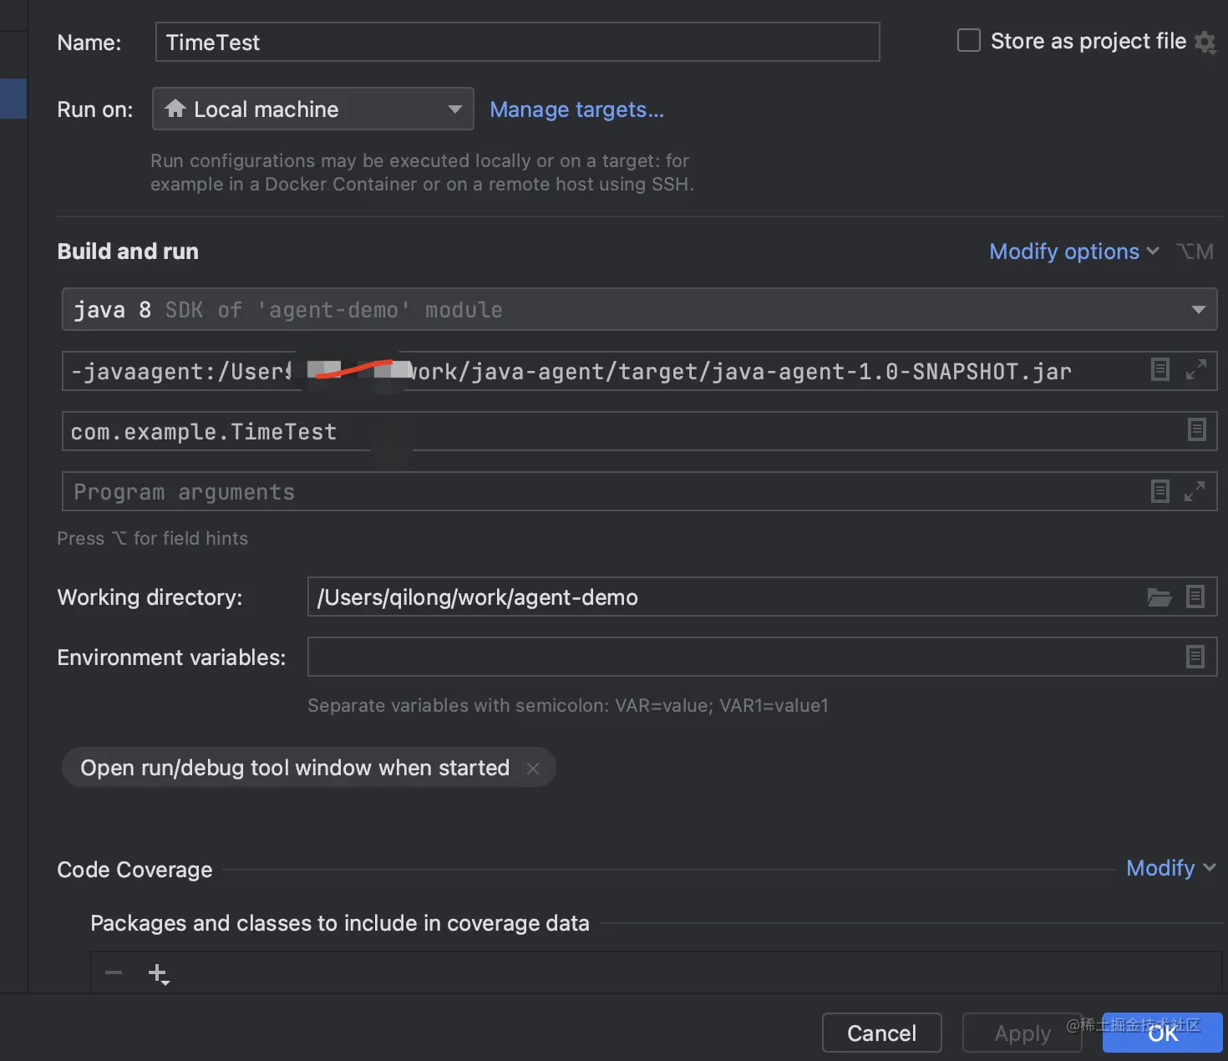Viewport: 1228px width, 1061px height.
Task: Remove Open run/debug tool window option tag
Action: 533,768
